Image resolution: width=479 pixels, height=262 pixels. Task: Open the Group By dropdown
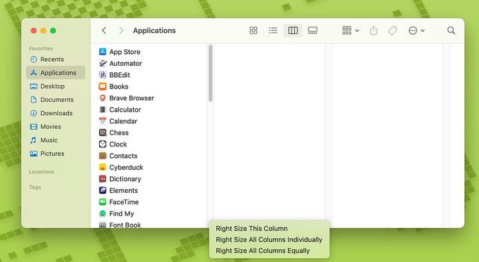point(351,30)
